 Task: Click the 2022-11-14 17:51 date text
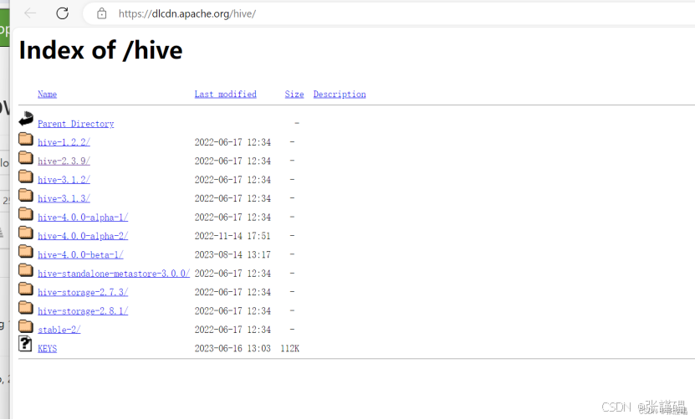pos(233,236)
